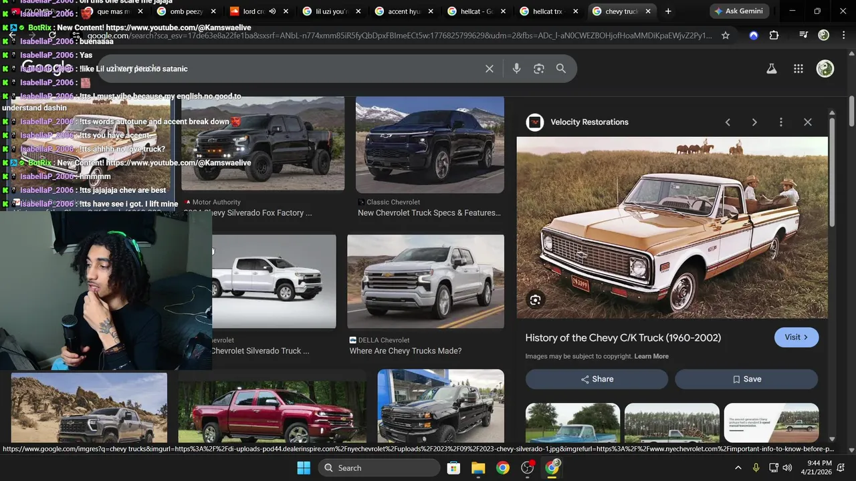Clear the Google search box text
Viewport: 856px width, 481px height.
pos(490,69)
